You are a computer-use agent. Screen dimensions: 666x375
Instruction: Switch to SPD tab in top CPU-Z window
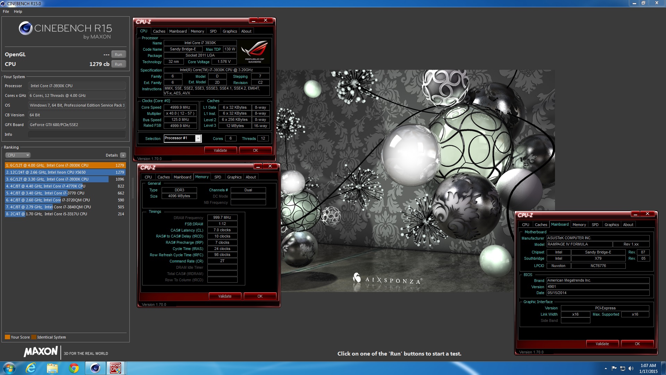[213, 31]
